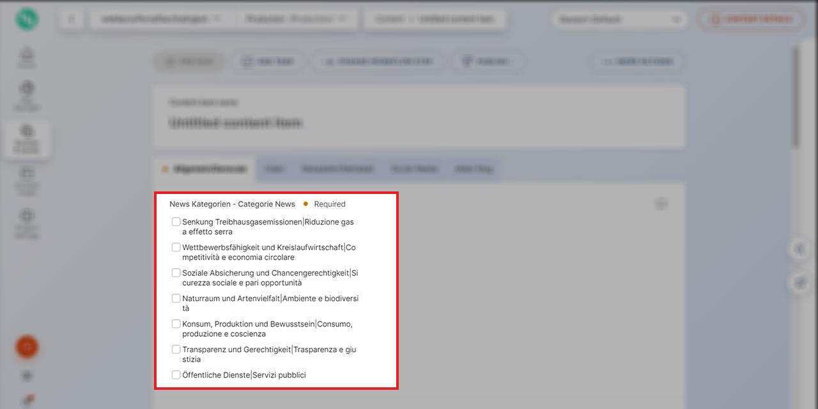The height and width of the screenshot is (409, 818).
Task: Tick the Naturraum und Artenvielfalt checkbox
Action: 176,299
